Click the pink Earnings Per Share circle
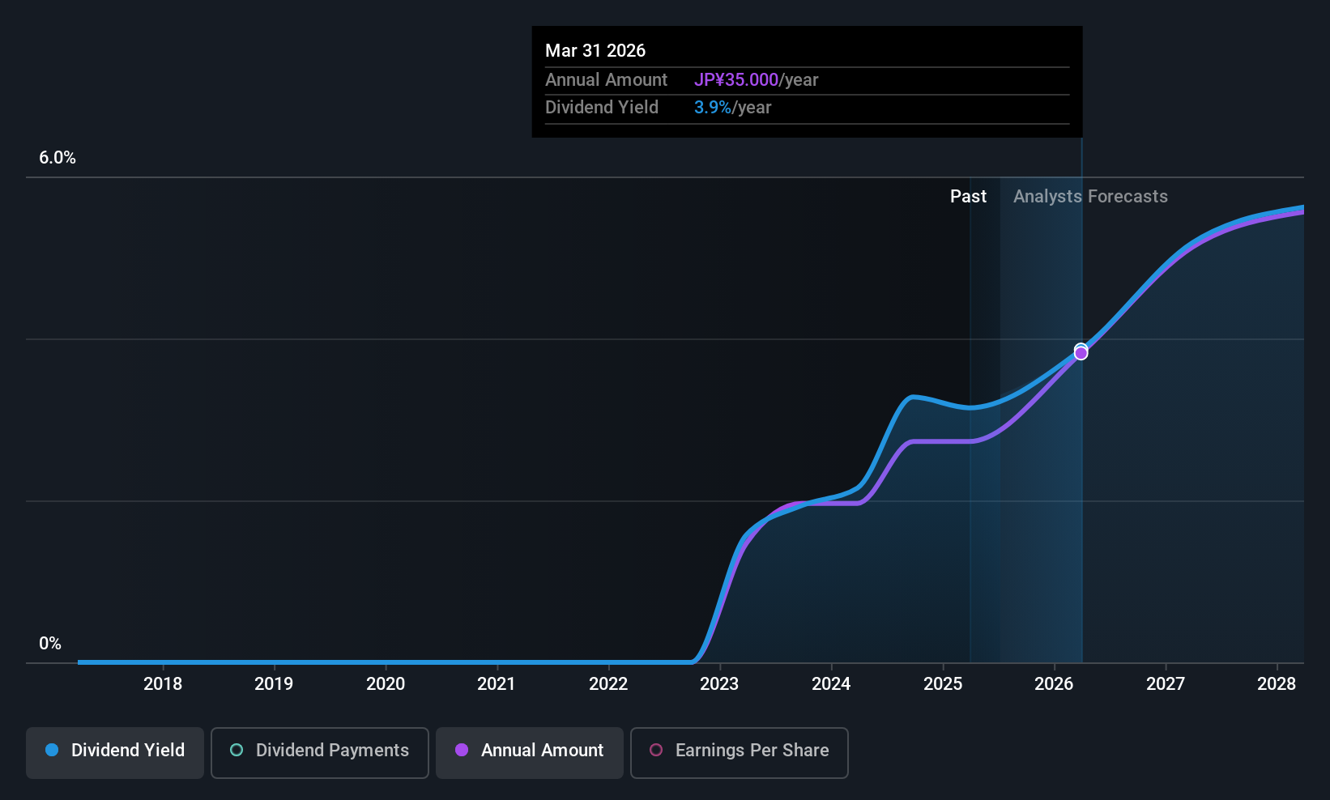1330x800 pixels. pos(656,750)
